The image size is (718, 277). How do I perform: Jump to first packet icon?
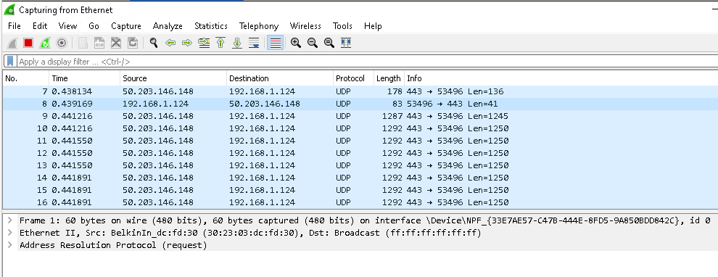click(220, 43)
